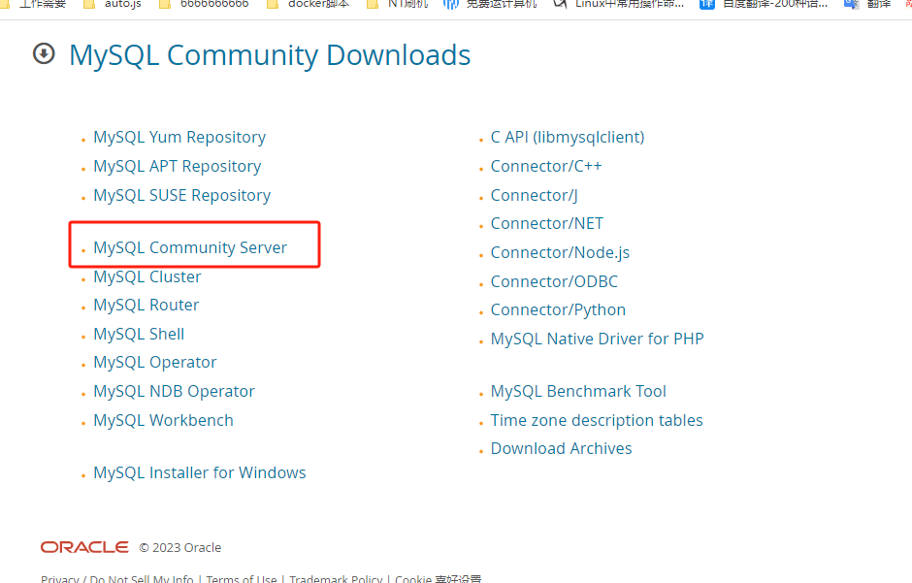Screen dimensions: 912x583
Task: Select Time zone description tables
Action: tap(596, 420)
